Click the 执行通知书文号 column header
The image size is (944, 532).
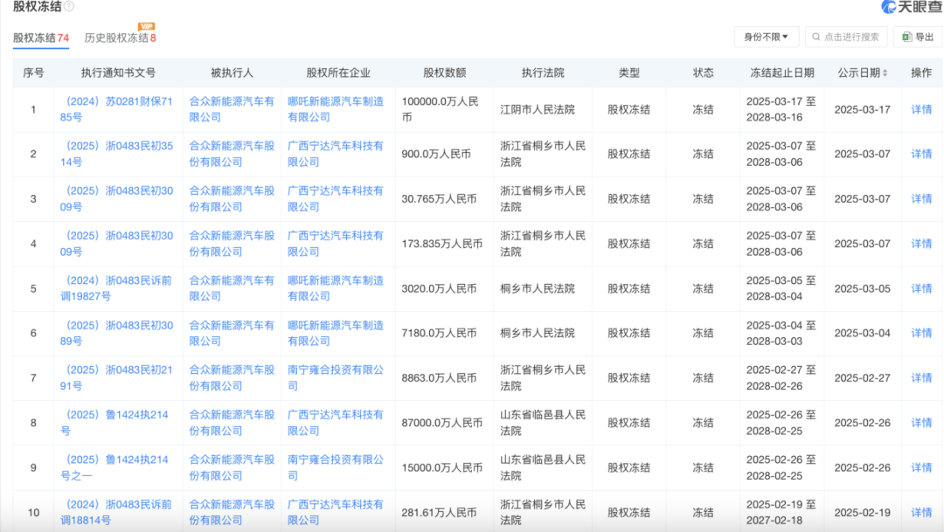(118, 73)
